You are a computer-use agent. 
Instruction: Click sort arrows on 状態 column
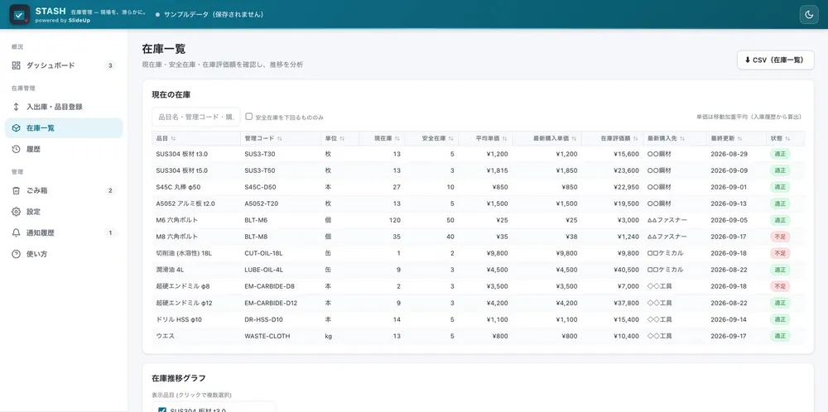click(x=787, y=138)
